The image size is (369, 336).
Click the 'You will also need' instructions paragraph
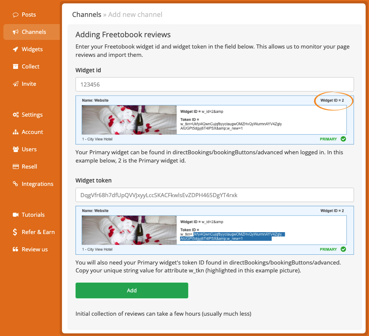click(x=208, y=266)
